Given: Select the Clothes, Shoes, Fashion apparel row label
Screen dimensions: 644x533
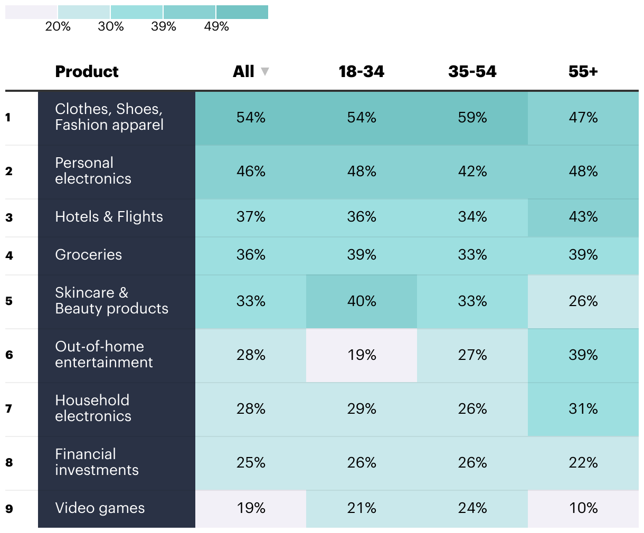Looking at the screenshot, I should click(109, 117).
